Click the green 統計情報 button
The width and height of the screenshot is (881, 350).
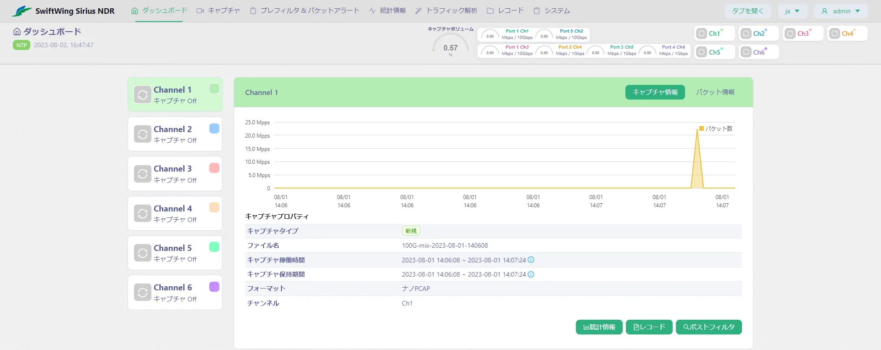pyautogui.click(x=599, y=327)
